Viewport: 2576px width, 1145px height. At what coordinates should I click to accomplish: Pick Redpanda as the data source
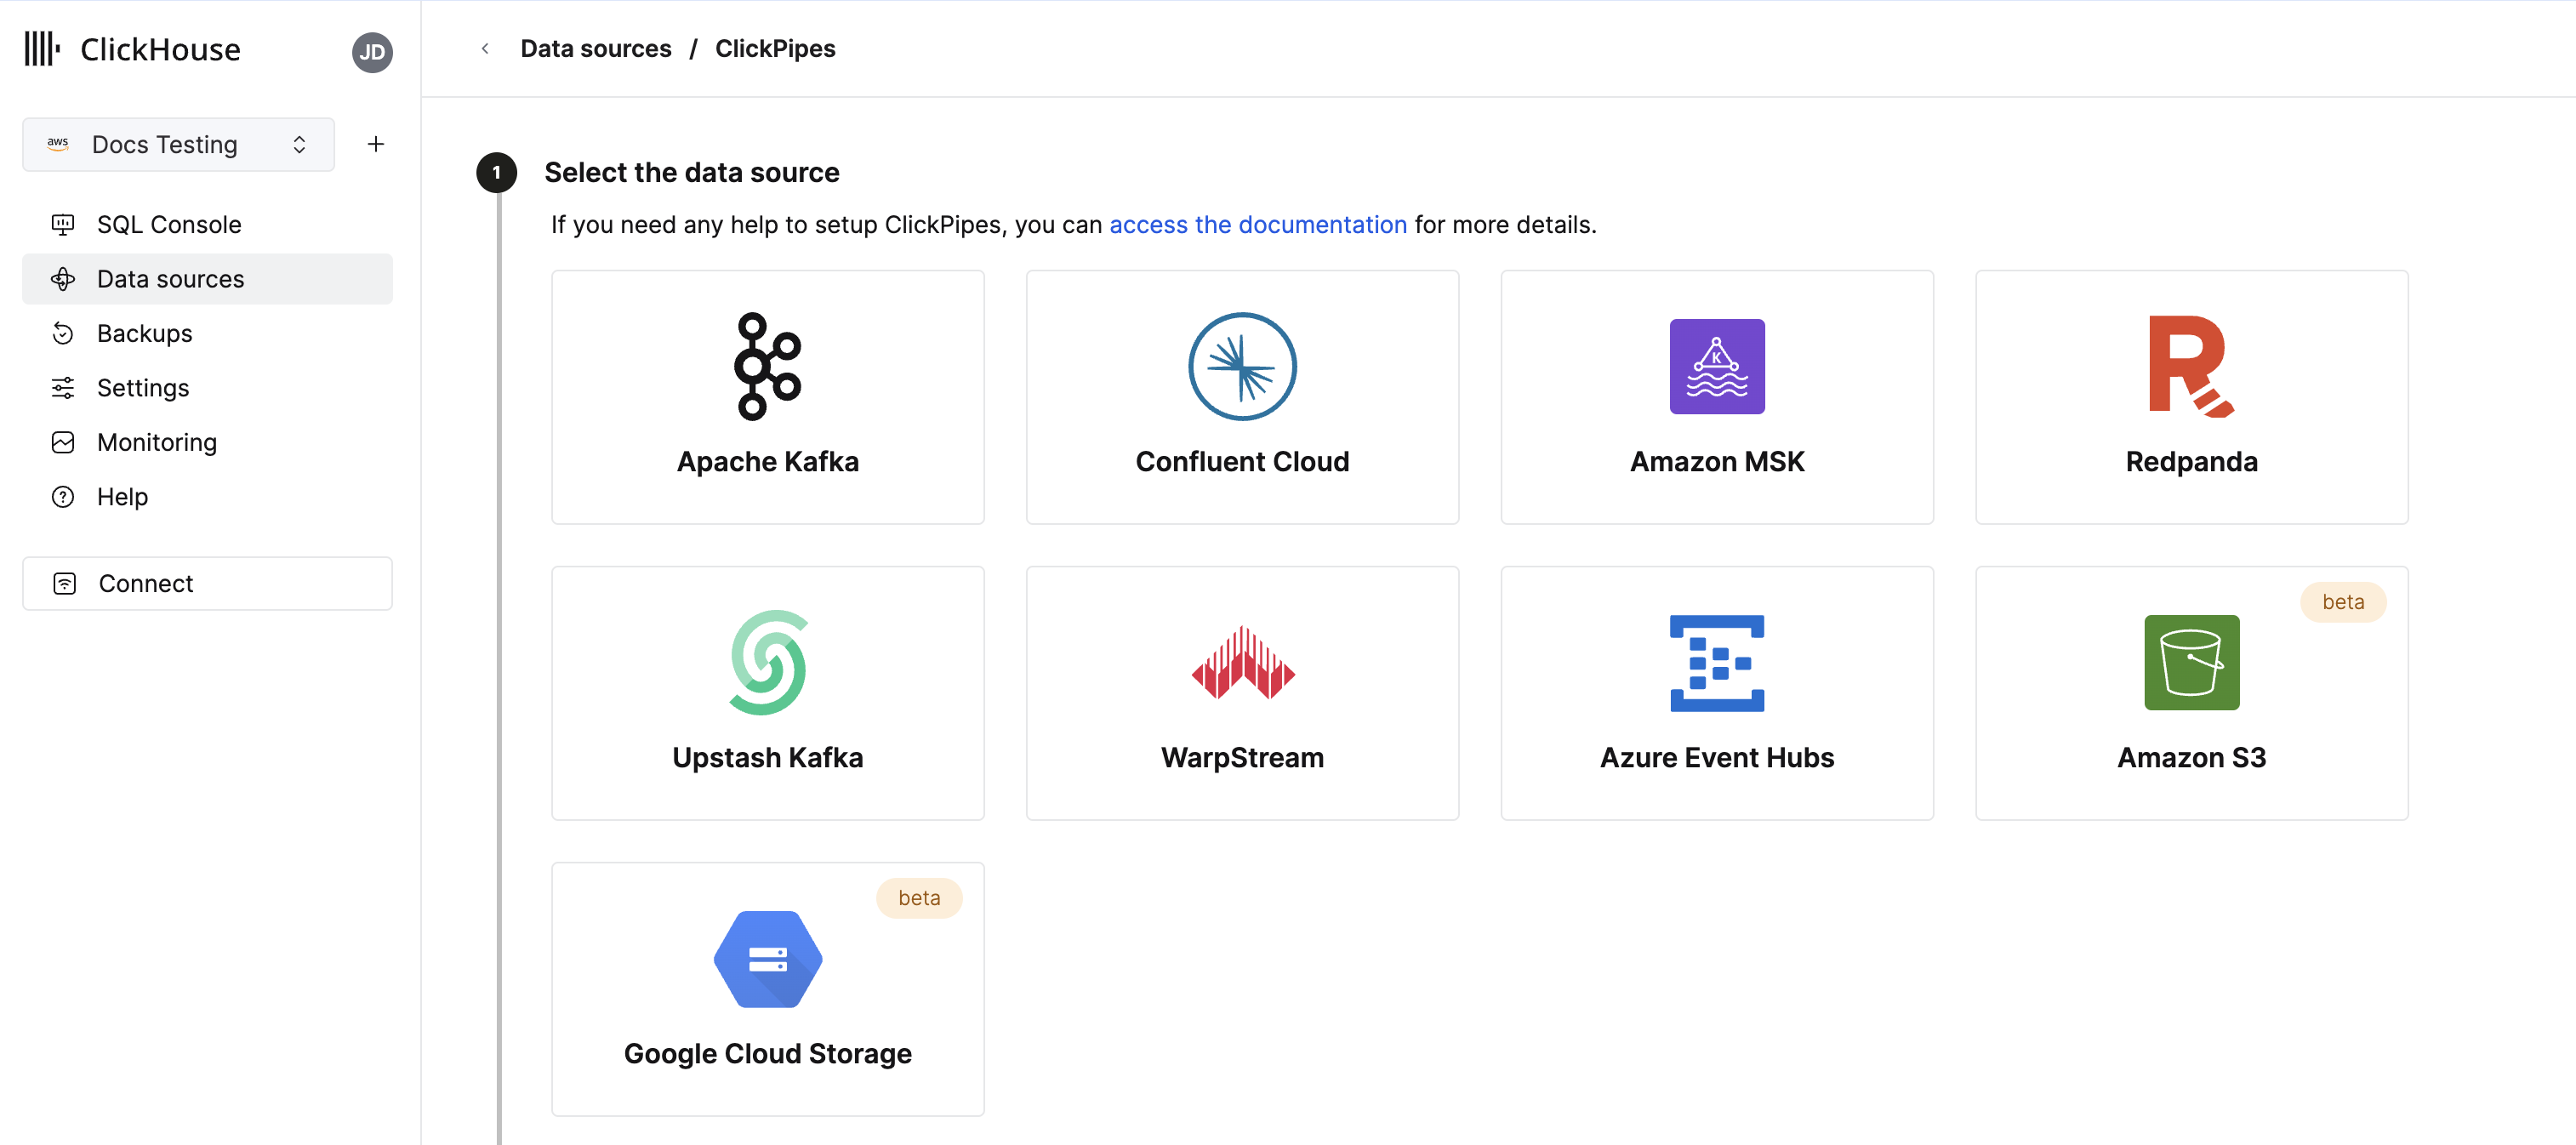coord(2191,397)
